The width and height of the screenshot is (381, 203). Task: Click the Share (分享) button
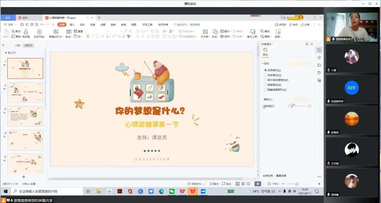pos(305,25)
